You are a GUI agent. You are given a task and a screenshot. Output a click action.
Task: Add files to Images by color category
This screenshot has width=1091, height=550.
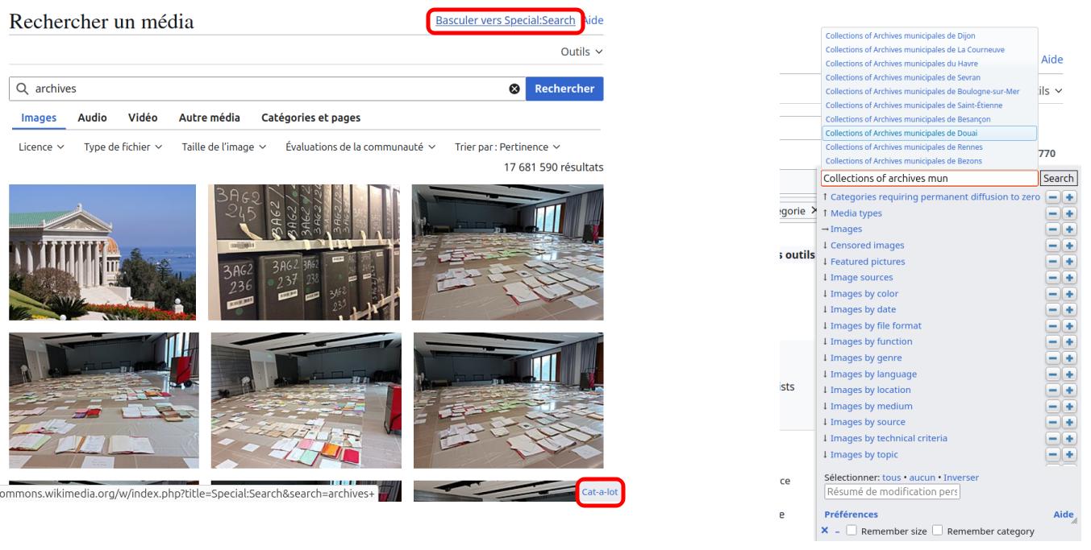1070,294
